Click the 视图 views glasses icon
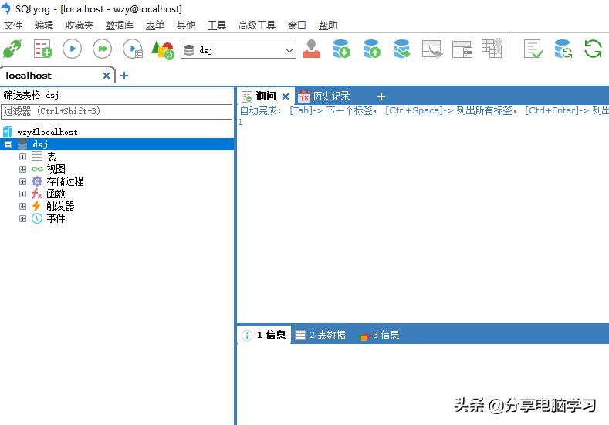 [37, 169]
